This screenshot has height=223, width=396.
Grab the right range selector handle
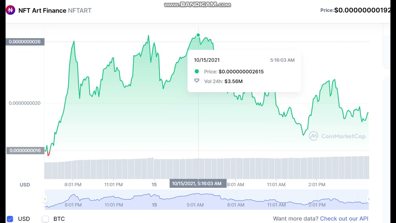click(x=368, y=199)
